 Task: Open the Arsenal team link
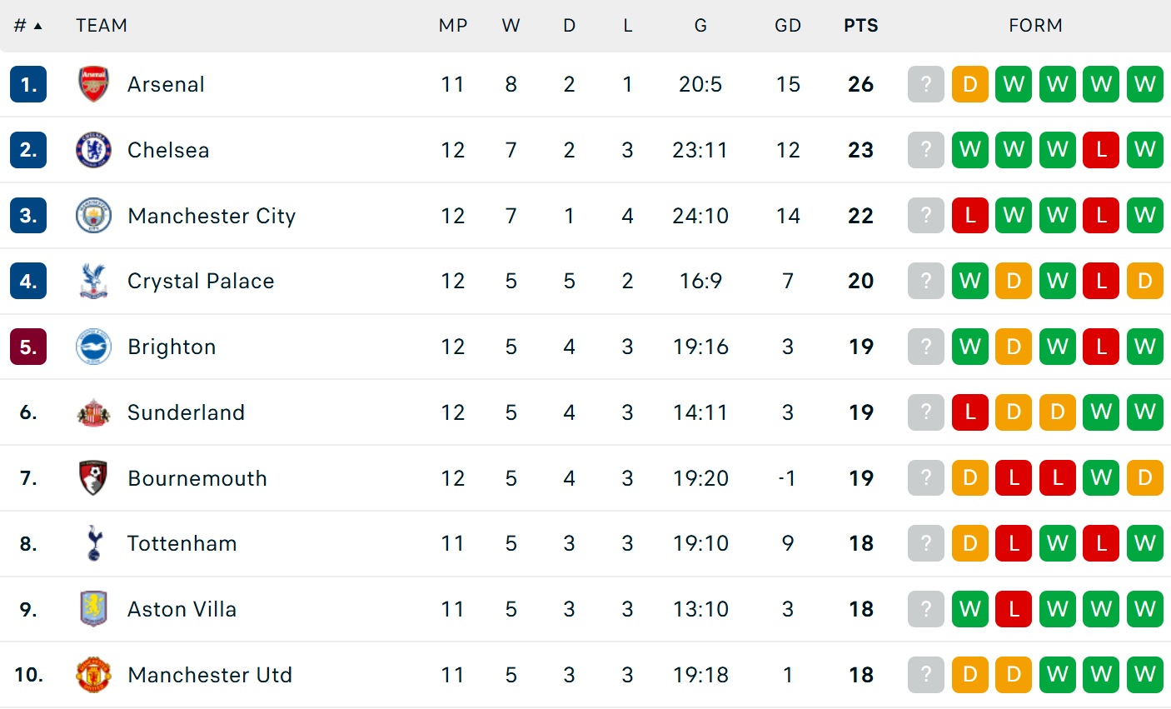tap(166, 84)
